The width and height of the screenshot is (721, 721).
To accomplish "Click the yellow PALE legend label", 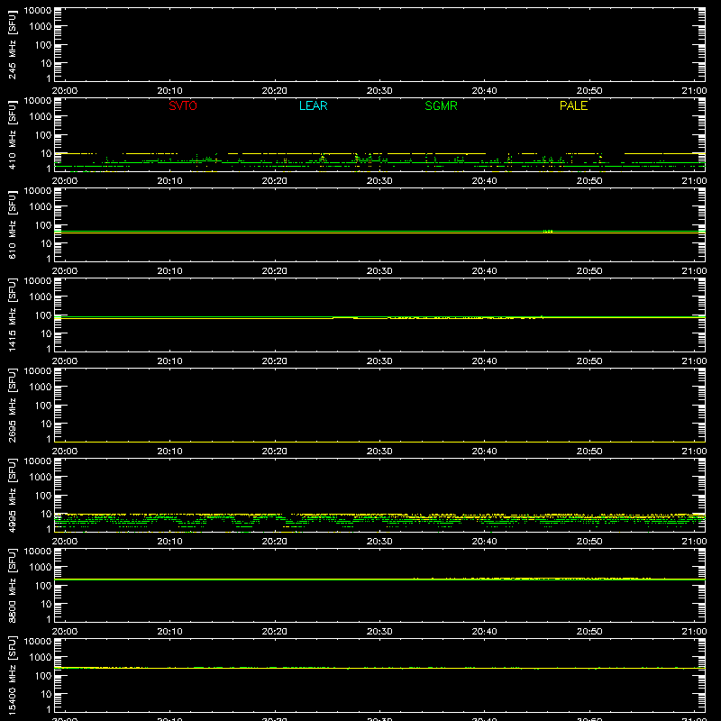I will pyautogui.click(x=573, y=105).
